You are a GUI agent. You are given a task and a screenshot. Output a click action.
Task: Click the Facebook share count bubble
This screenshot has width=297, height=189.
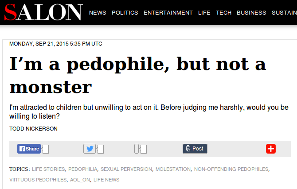(46, 149)
